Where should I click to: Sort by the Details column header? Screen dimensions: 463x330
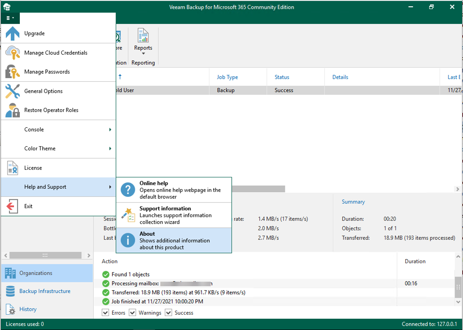(340, 77)
